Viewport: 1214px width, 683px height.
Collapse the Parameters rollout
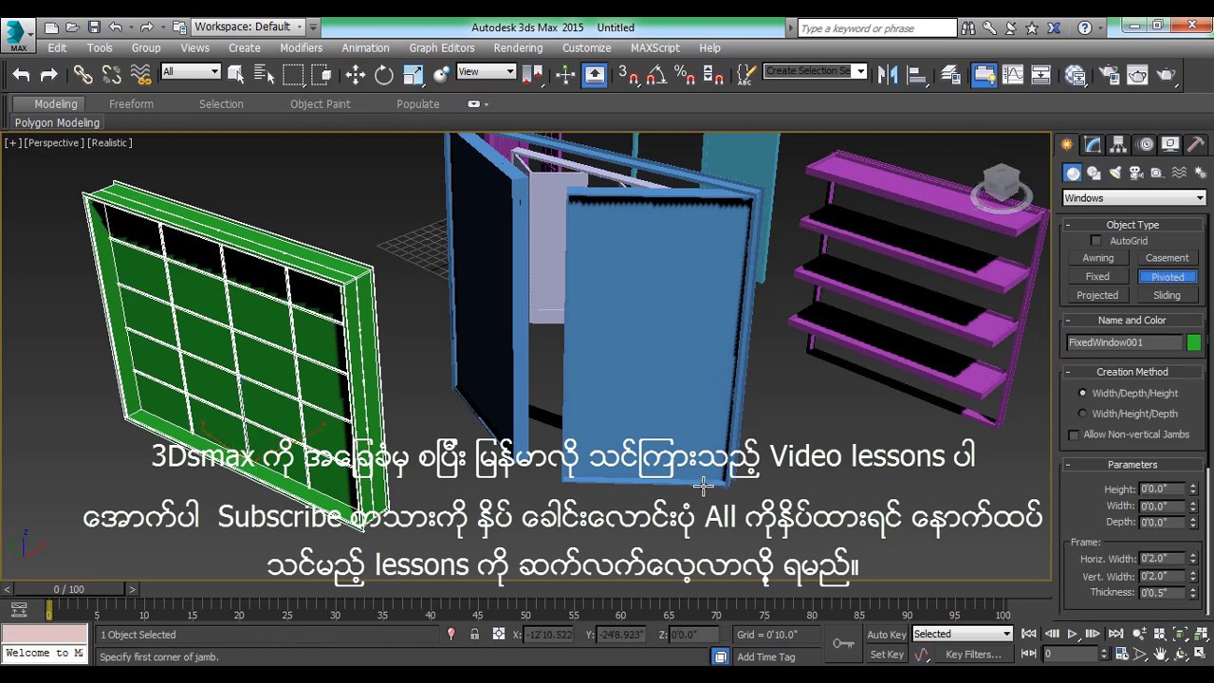[1132, 465]
